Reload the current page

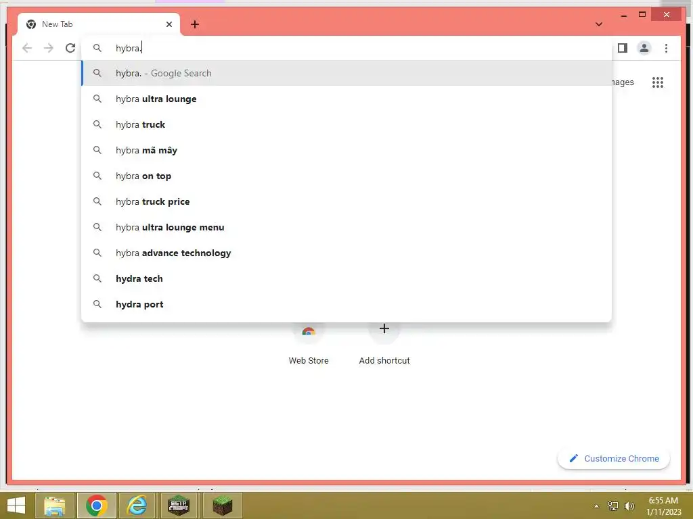click(70, 48)
